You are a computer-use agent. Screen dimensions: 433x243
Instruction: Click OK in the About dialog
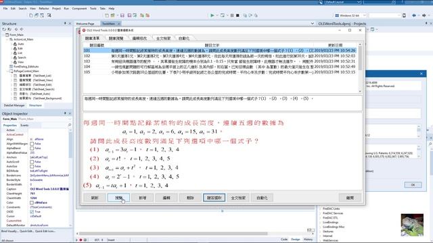(x=413, y=185)
